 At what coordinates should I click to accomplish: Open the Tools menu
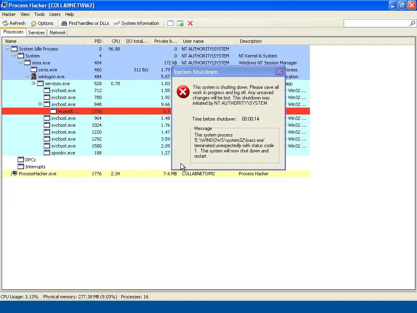click(40, 14)
